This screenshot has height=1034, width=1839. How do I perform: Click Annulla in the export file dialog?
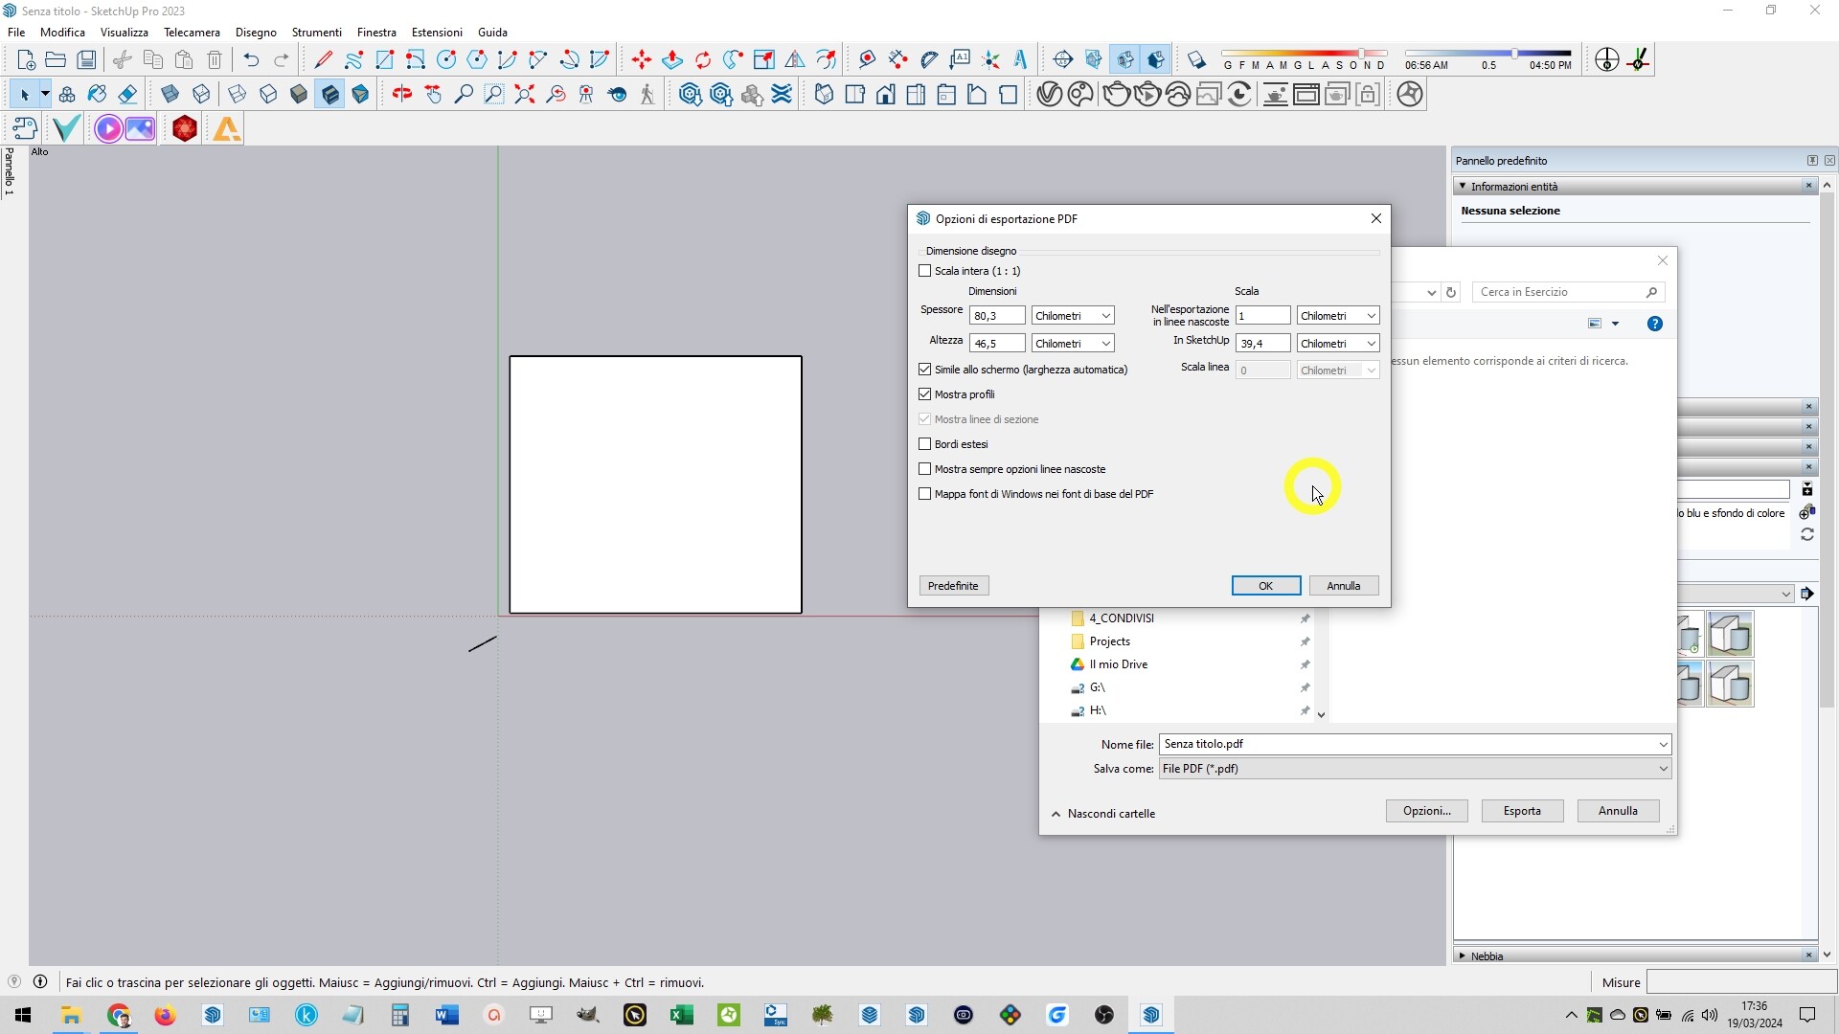pos(1618,811)
